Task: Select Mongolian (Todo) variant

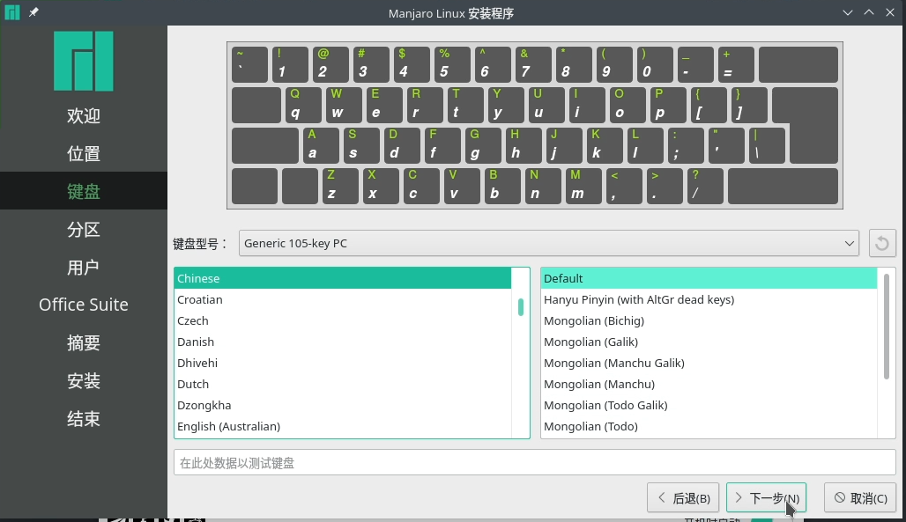Action: click(x=709, y=426)
